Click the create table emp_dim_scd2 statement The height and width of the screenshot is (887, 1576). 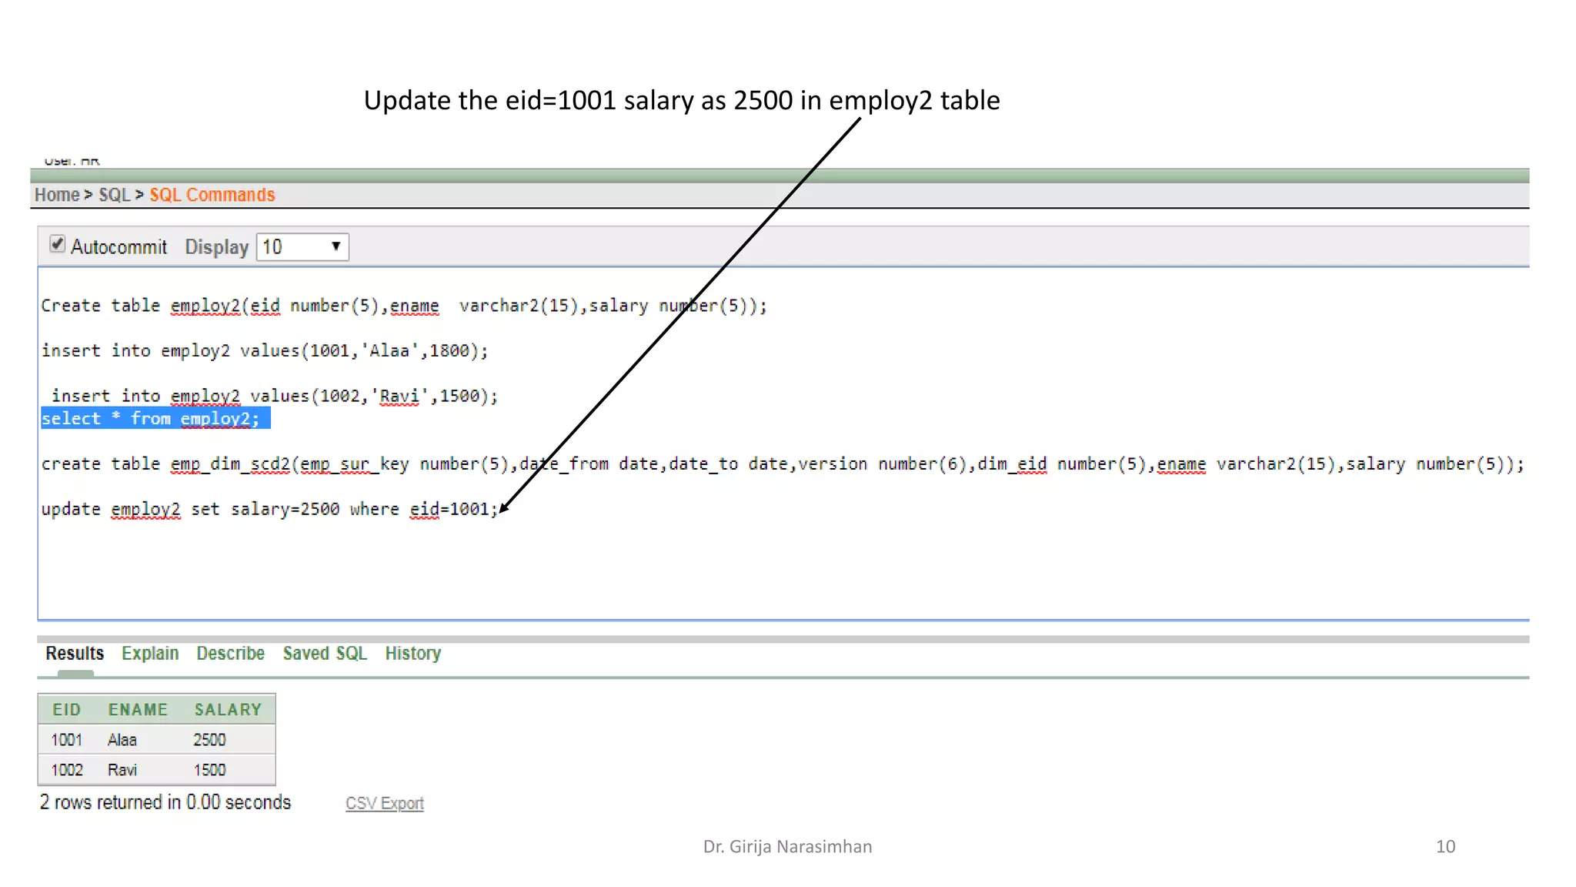(783, 464)
